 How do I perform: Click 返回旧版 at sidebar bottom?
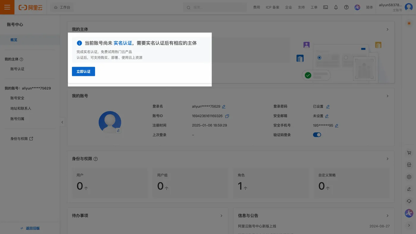pos(30,228)
